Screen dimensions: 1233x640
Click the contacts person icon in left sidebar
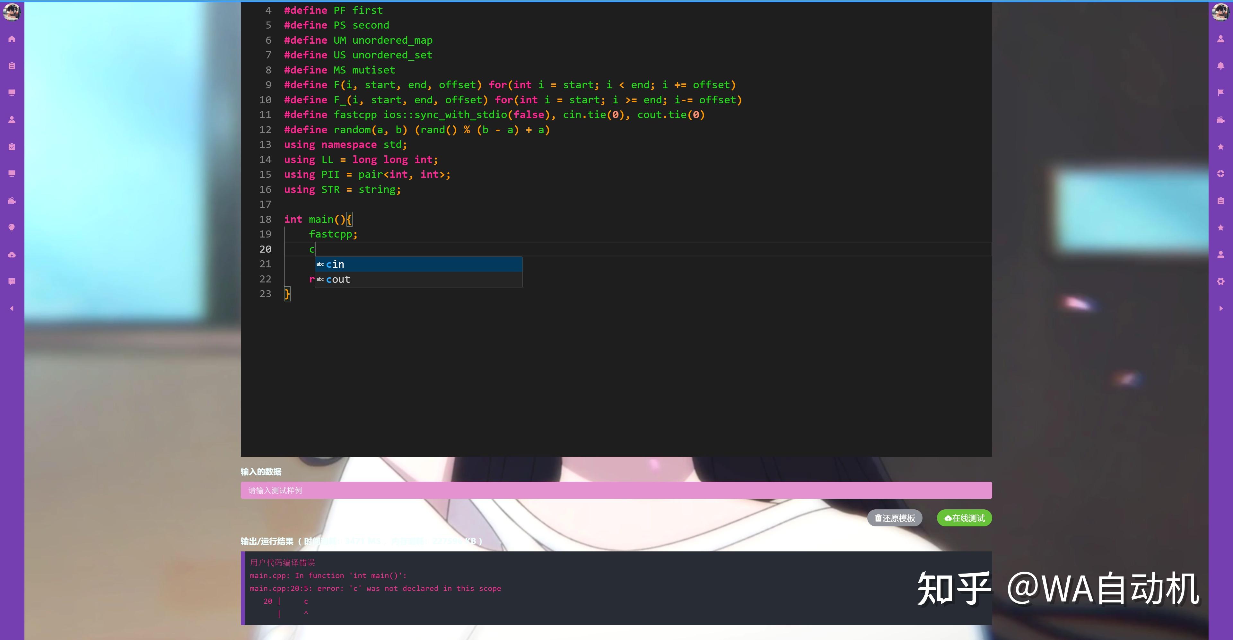point(12,120)
